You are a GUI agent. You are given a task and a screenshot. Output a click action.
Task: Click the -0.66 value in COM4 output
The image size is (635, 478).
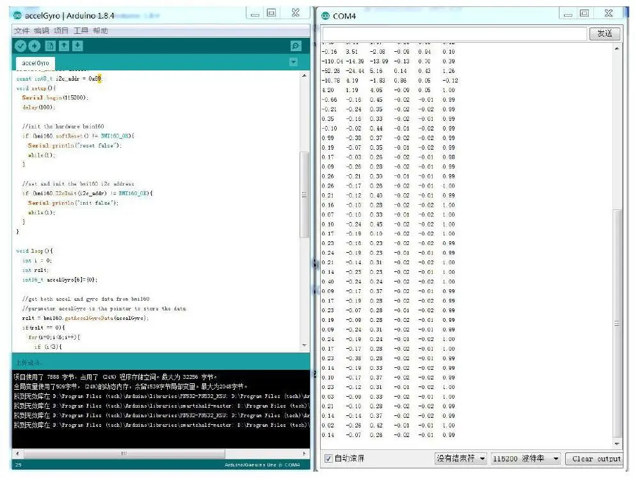329,100
